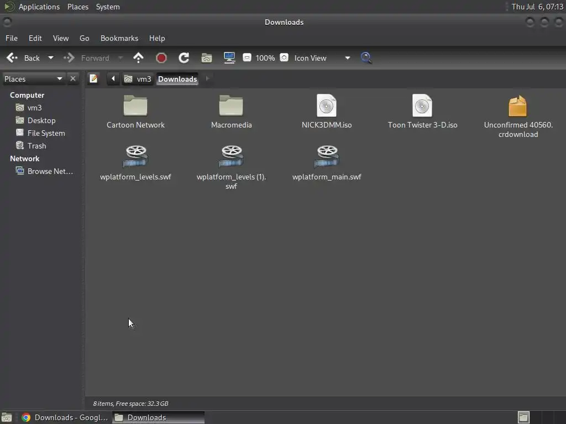Select Browse Network in the sidebar

(x=44, y=171)
